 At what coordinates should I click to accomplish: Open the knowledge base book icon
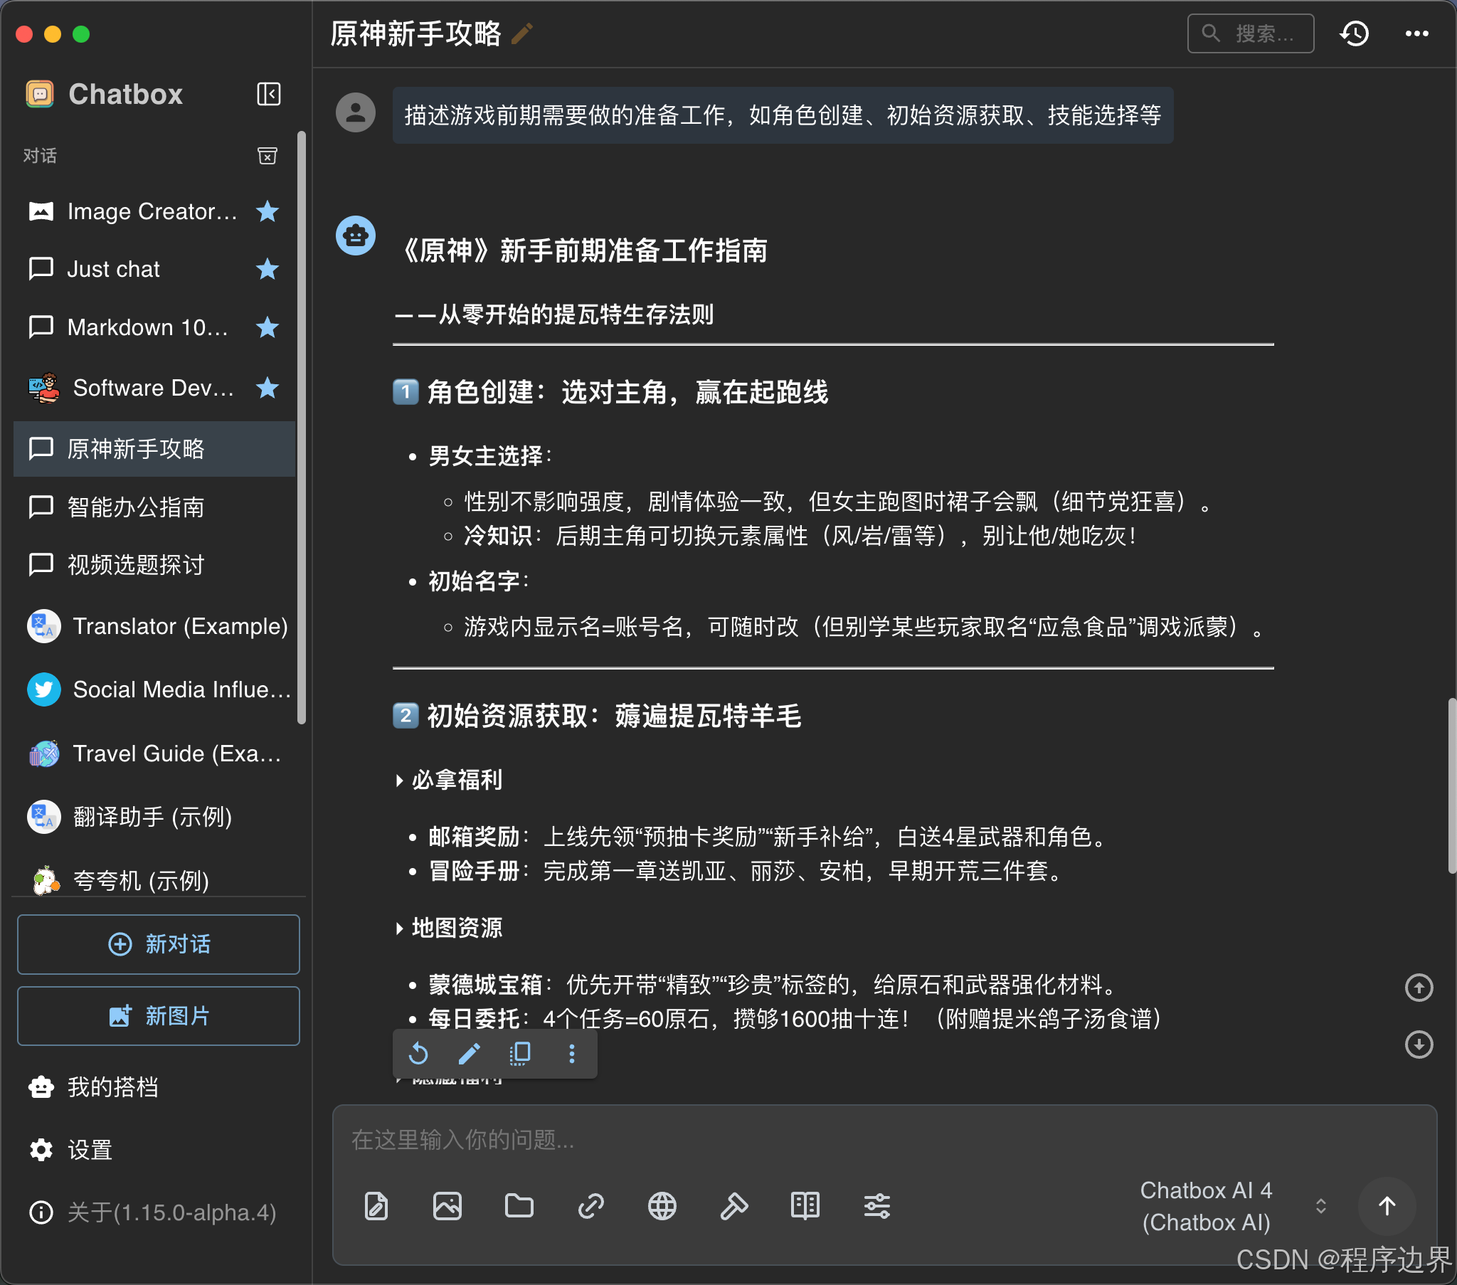click(805, 1207)
